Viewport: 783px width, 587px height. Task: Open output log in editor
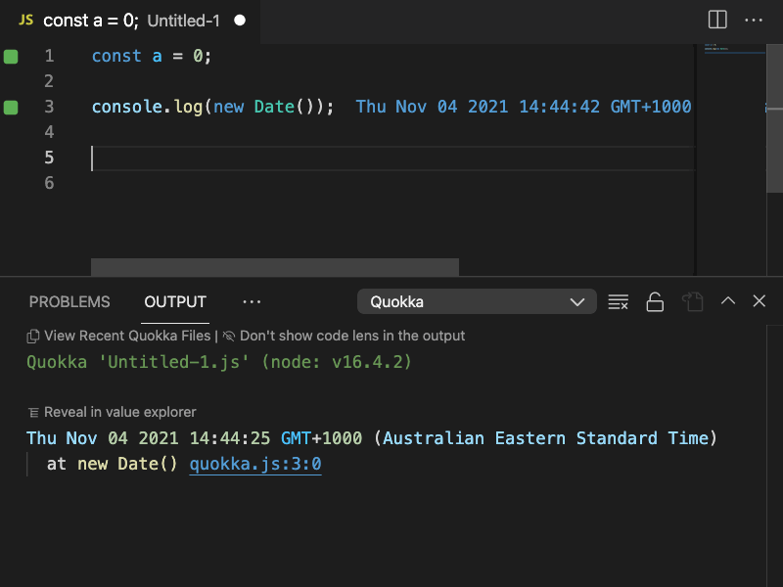coord(693,301)
